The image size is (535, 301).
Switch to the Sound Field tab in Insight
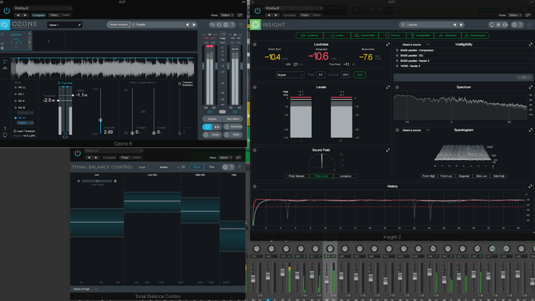coord(365,35)
